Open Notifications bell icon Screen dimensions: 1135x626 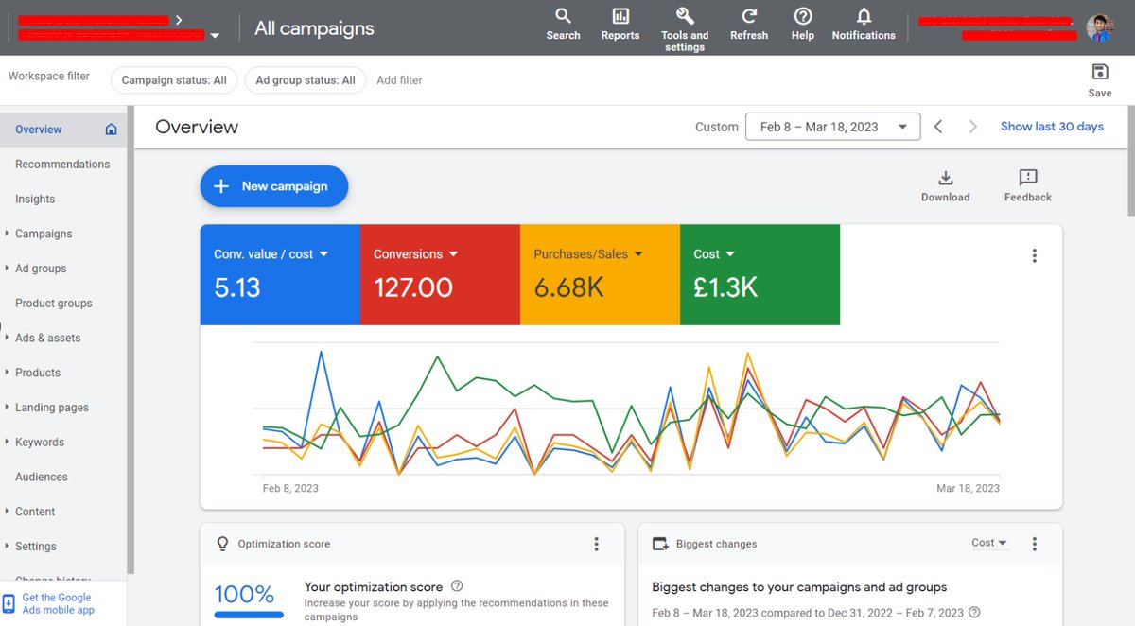864,16
